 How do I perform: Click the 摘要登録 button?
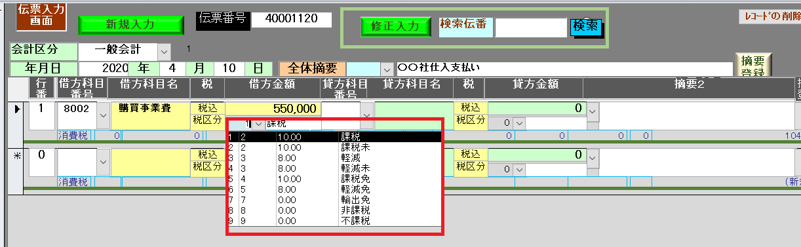coord(753,66)
